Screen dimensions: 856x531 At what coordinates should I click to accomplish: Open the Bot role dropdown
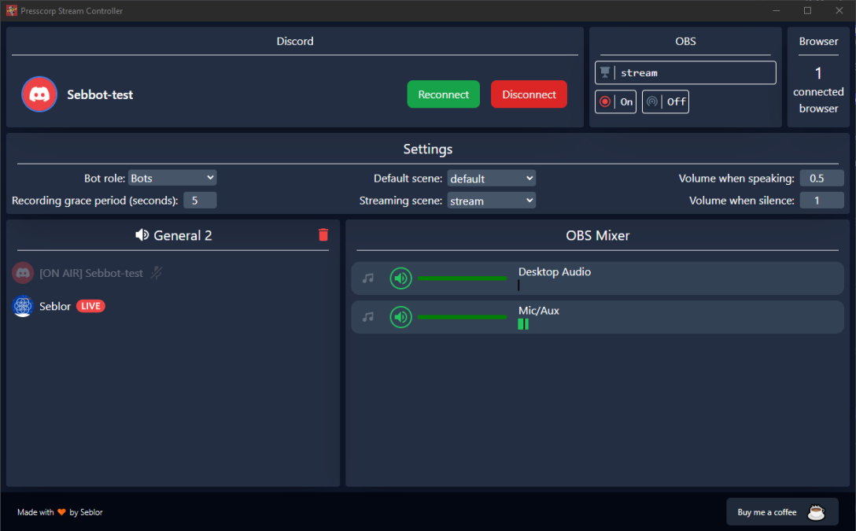(172, 178)
